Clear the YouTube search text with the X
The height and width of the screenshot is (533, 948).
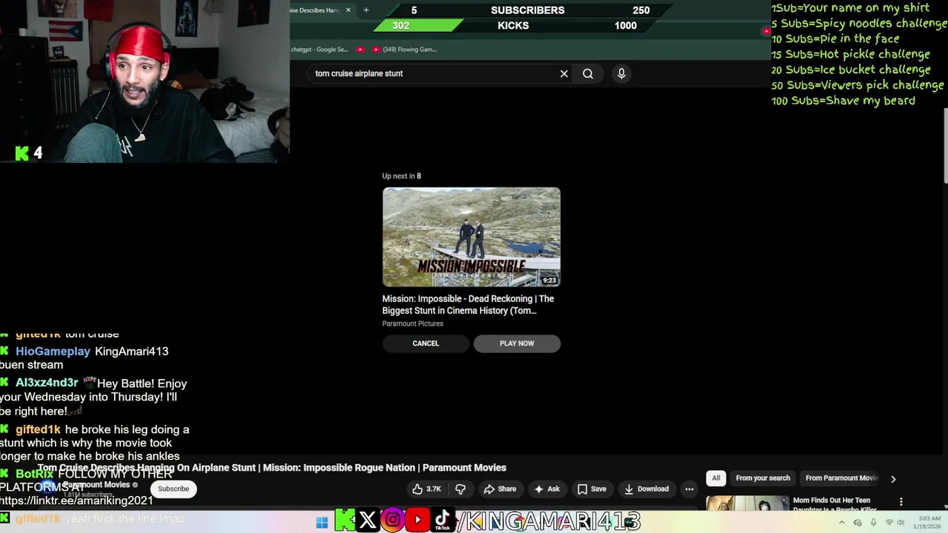point(564,73)
